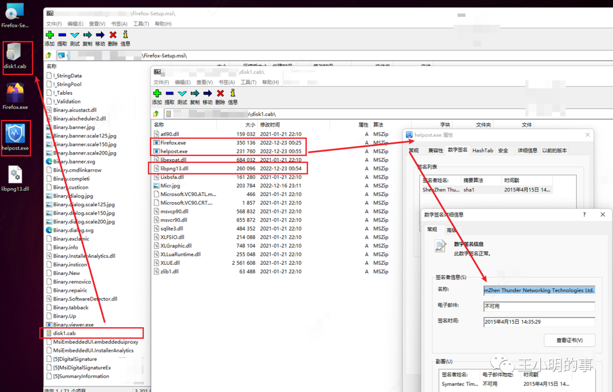613x392 pixels.
Task: Select helpost.exe desktop icon
Action: pyautogui.click(x=15, y=137)
